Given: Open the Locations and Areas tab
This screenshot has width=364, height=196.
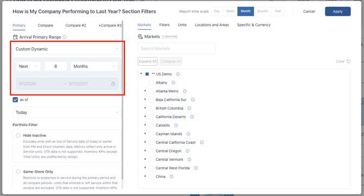Looking at the screenshot, I should 212,25.
